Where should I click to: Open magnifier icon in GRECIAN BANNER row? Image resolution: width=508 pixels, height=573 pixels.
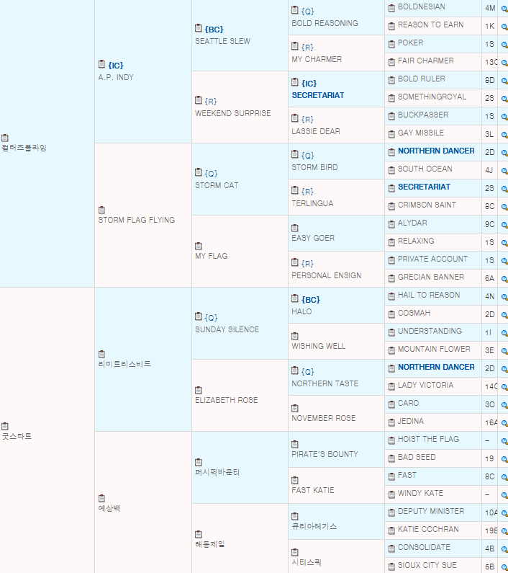coord(504,279)
